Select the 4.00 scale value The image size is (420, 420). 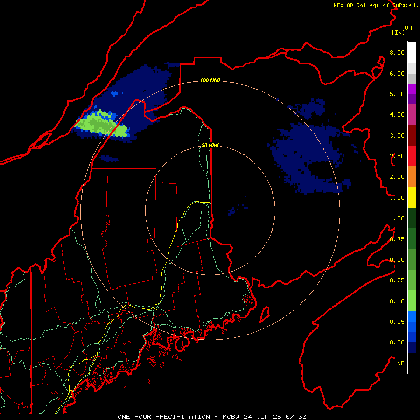tap(397, 115)
